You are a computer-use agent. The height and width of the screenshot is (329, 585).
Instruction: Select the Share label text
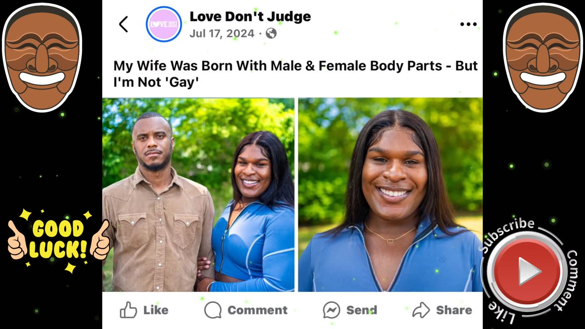pos(454,310)
